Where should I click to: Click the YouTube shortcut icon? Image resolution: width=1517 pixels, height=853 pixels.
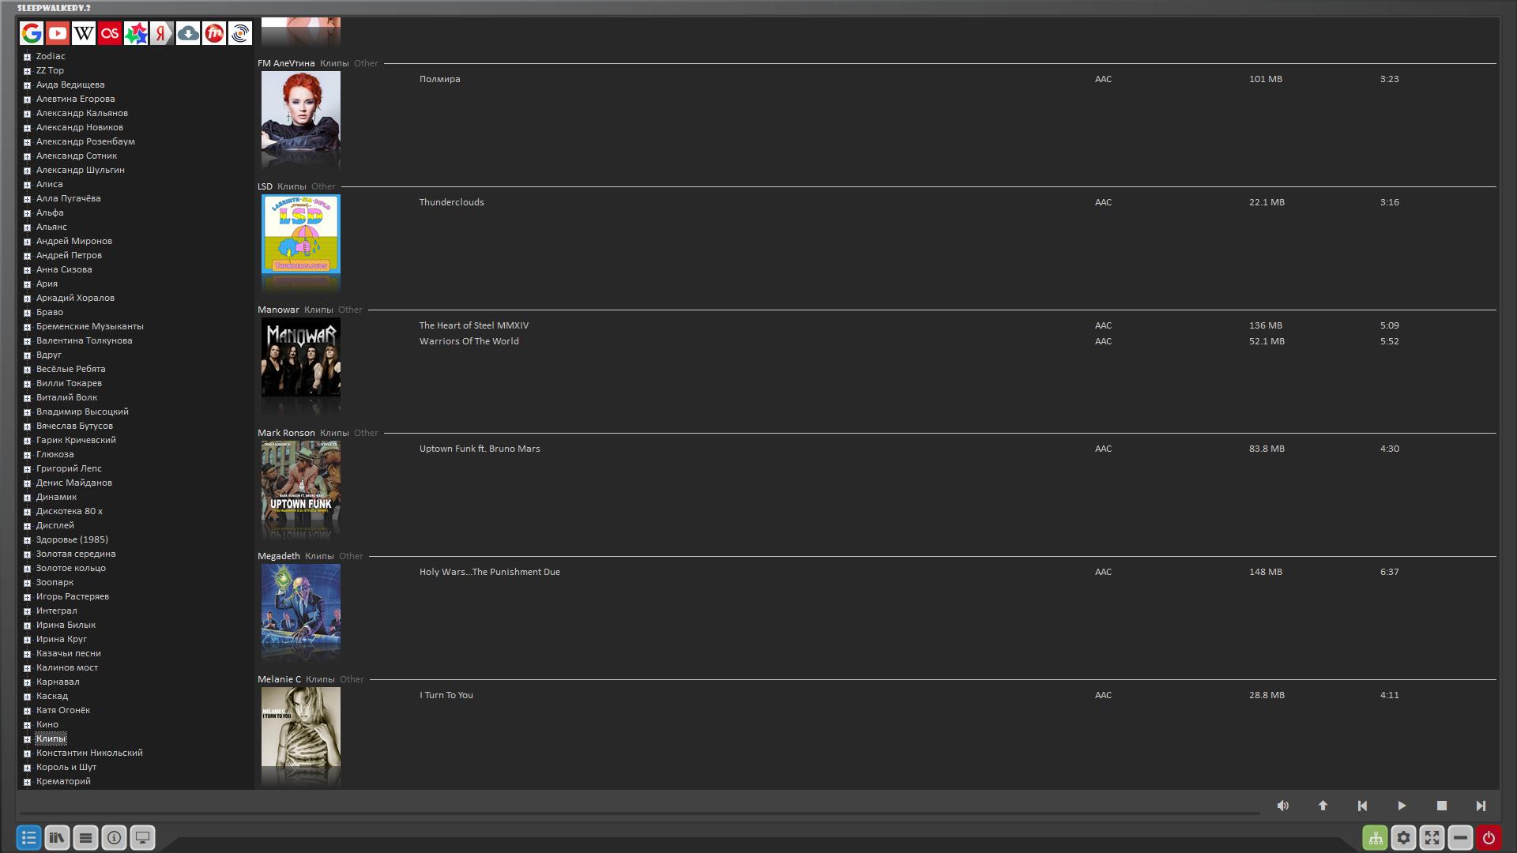click(58, 33)
